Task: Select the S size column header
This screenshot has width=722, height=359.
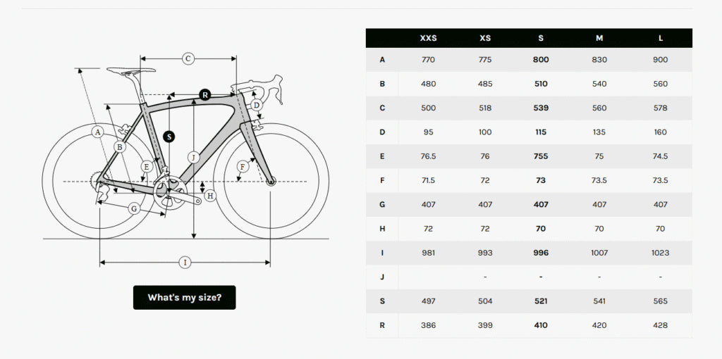Action: [541, 38]
